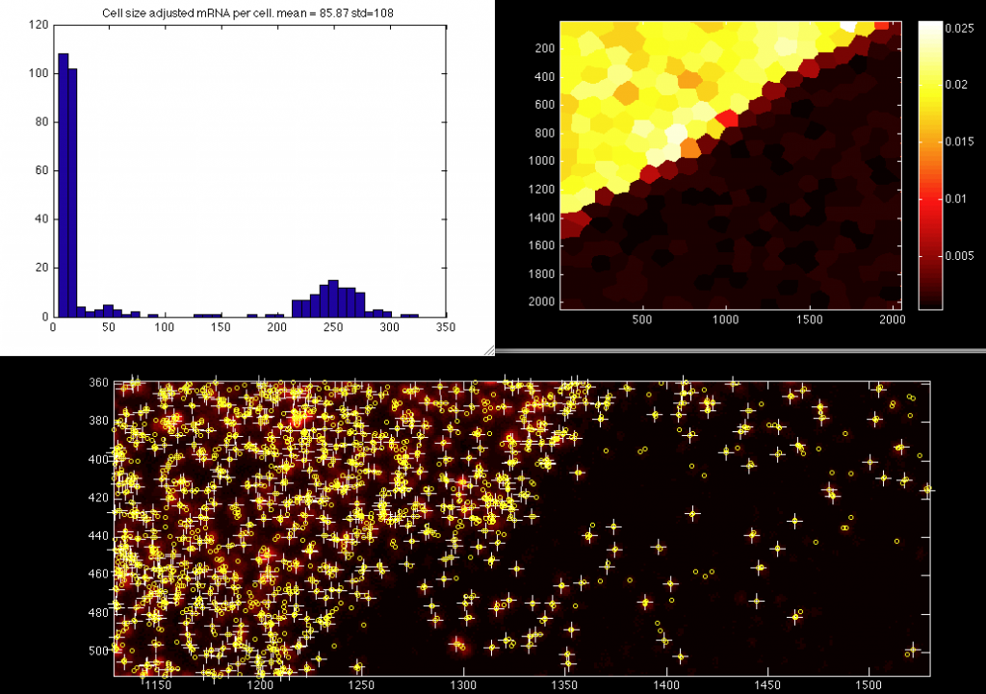Viewport: 986px width, 694px height.
Task: Click the 300 tick label on histogram x-axis
Action: click(x=389, y=327)
